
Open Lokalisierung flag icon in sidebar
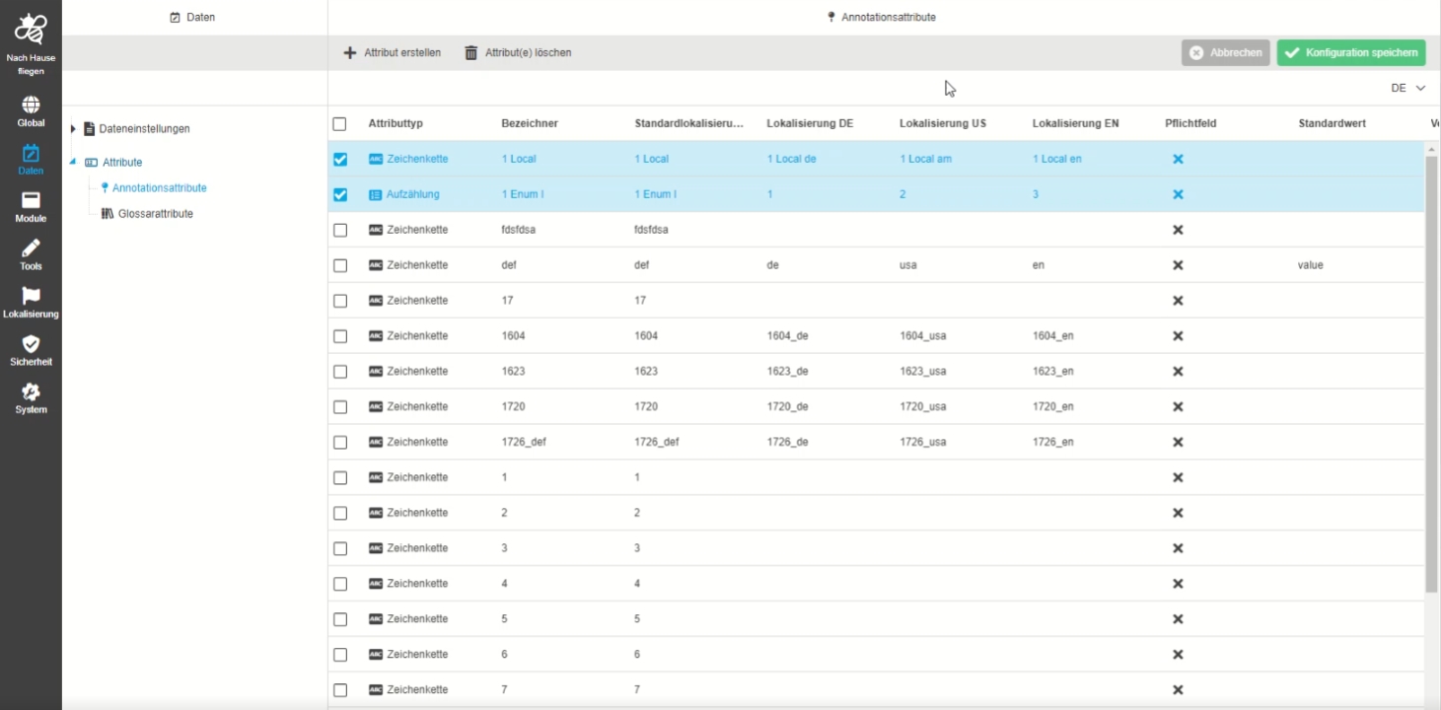pos(31,297)
